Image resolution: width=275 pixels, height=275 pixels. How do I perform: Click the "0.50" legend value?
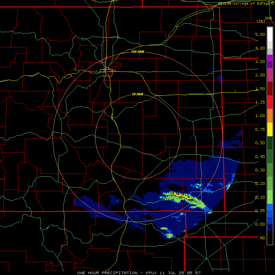point(260,143)
